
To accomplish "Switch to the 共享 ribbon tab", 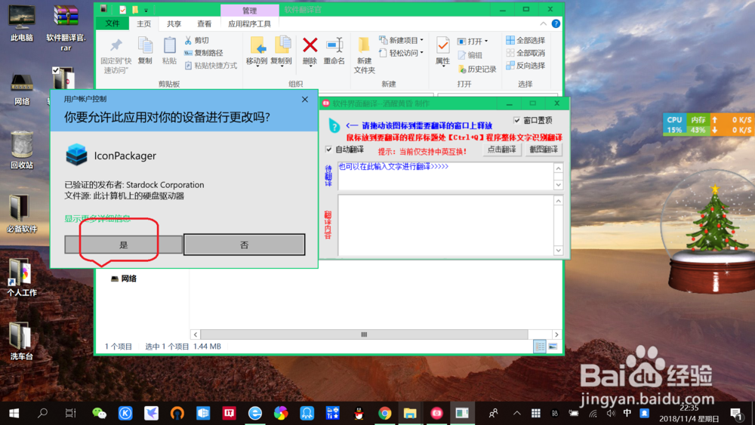I will (174, 23).
